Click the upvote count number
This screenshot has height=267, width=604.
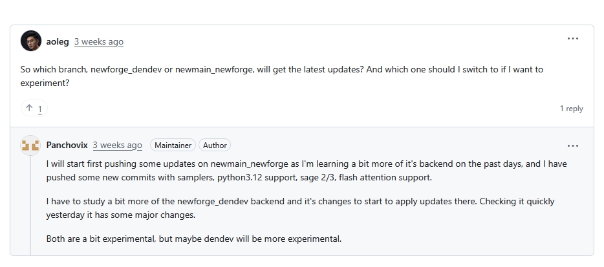click(39, 109)
